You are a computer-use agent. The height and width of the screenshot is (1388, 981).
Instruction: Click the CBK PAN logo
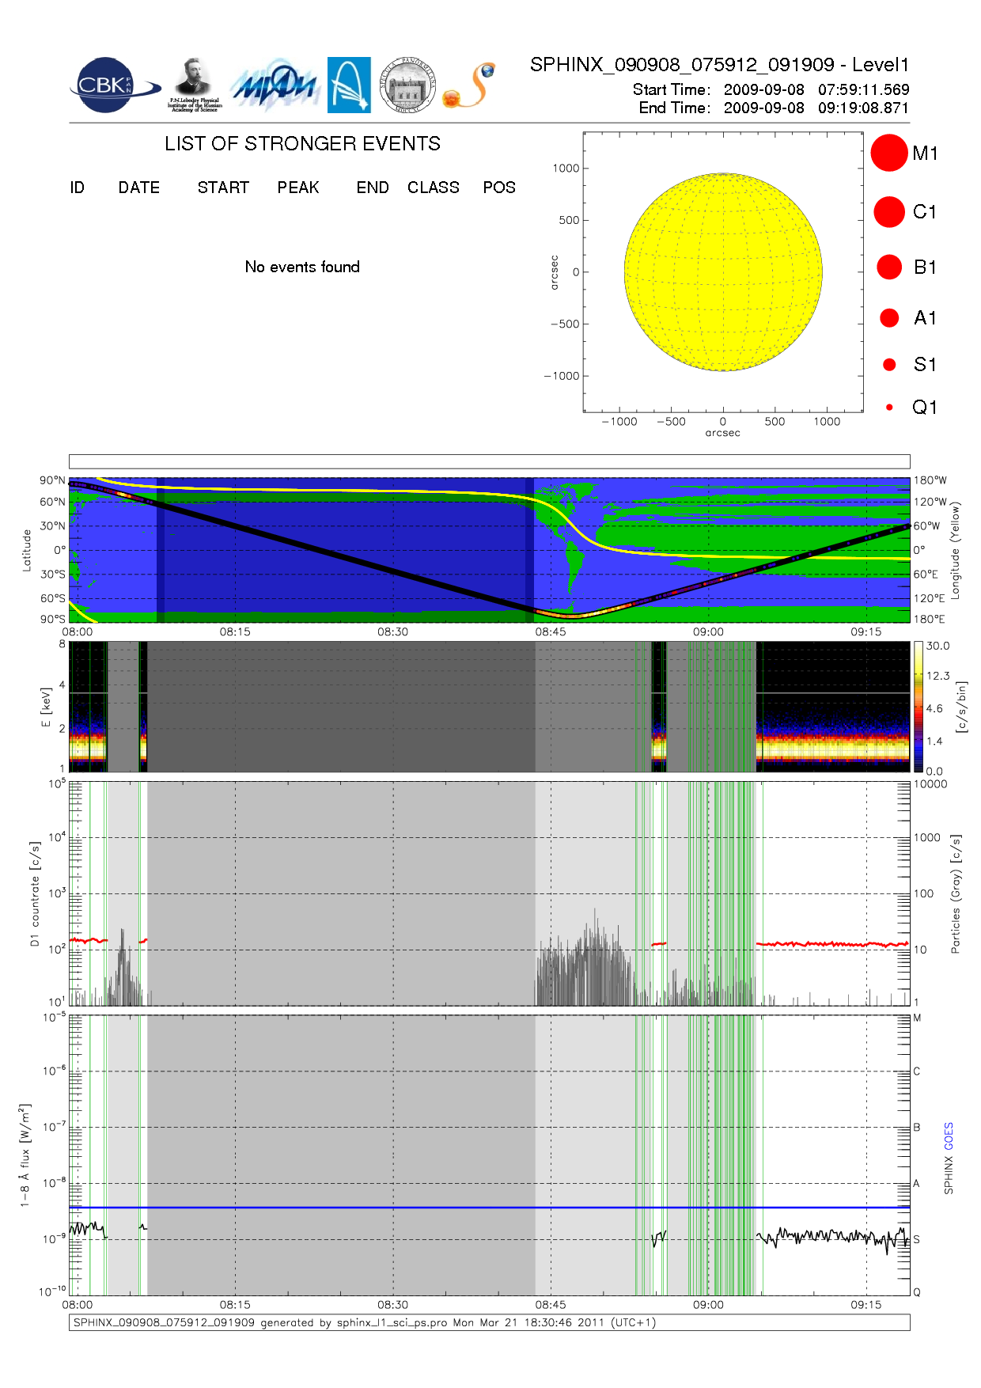[x=116, y=85]
